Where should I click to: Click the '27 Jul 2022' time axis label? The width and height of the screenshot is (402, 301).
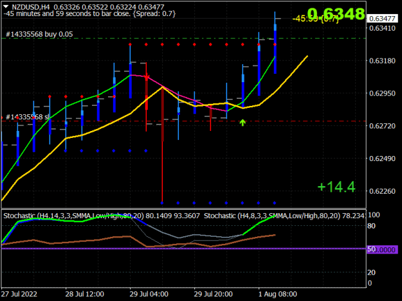click(19, 294)
